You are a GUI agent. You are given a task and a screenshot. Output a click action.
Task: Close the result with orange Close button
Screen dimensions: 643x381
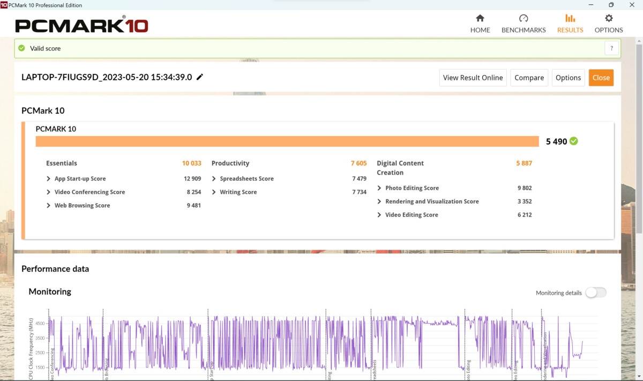(x=601, y=78)
